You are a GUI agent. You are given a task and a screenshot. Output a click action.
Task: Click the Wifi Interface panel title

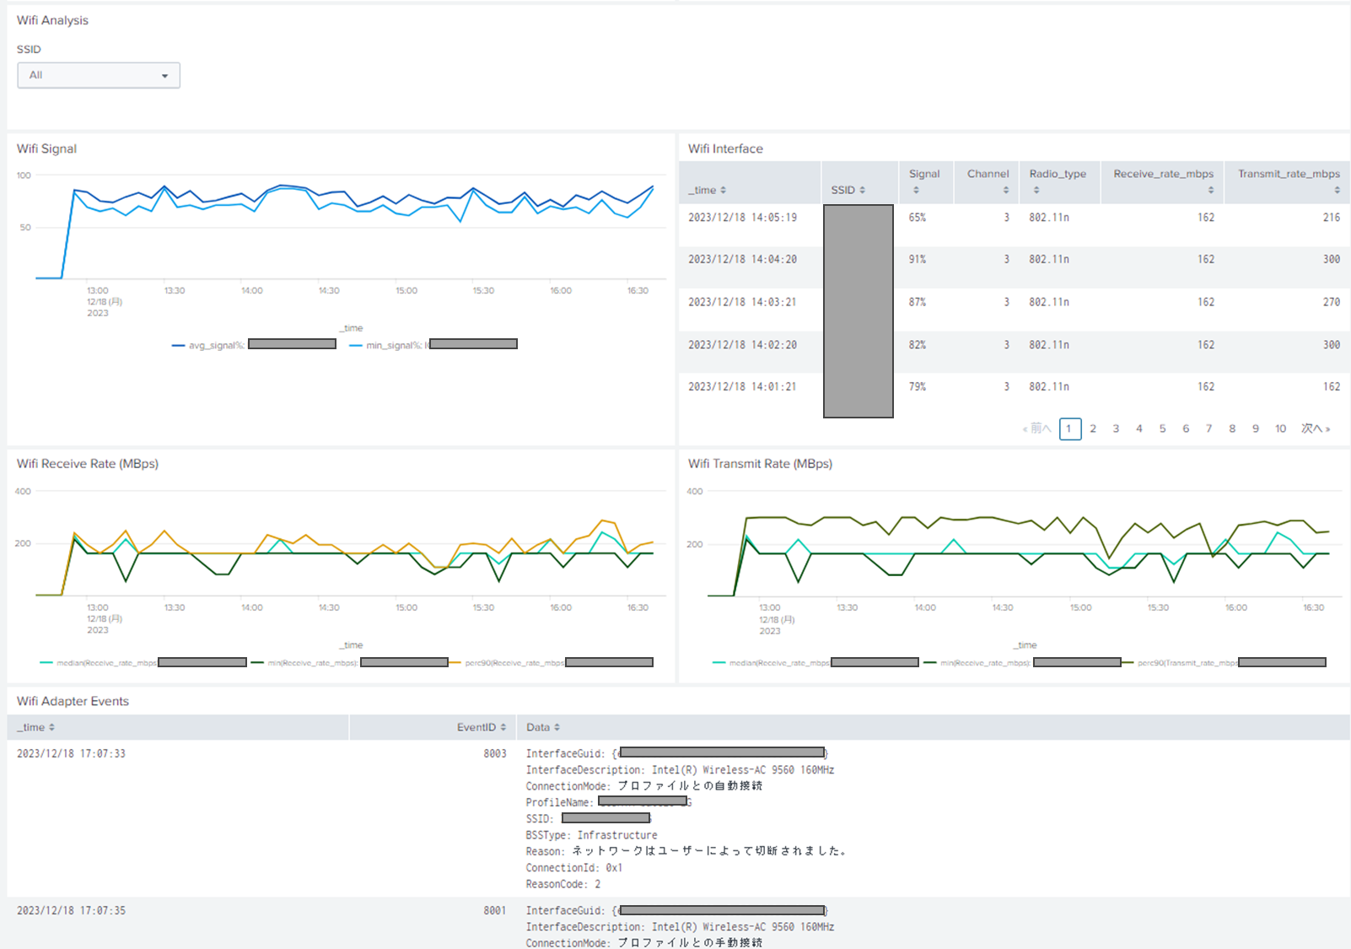click(725, 148)
